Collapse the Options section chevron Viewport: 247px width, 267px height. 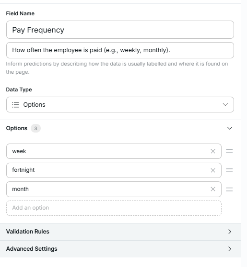[230, 128]
